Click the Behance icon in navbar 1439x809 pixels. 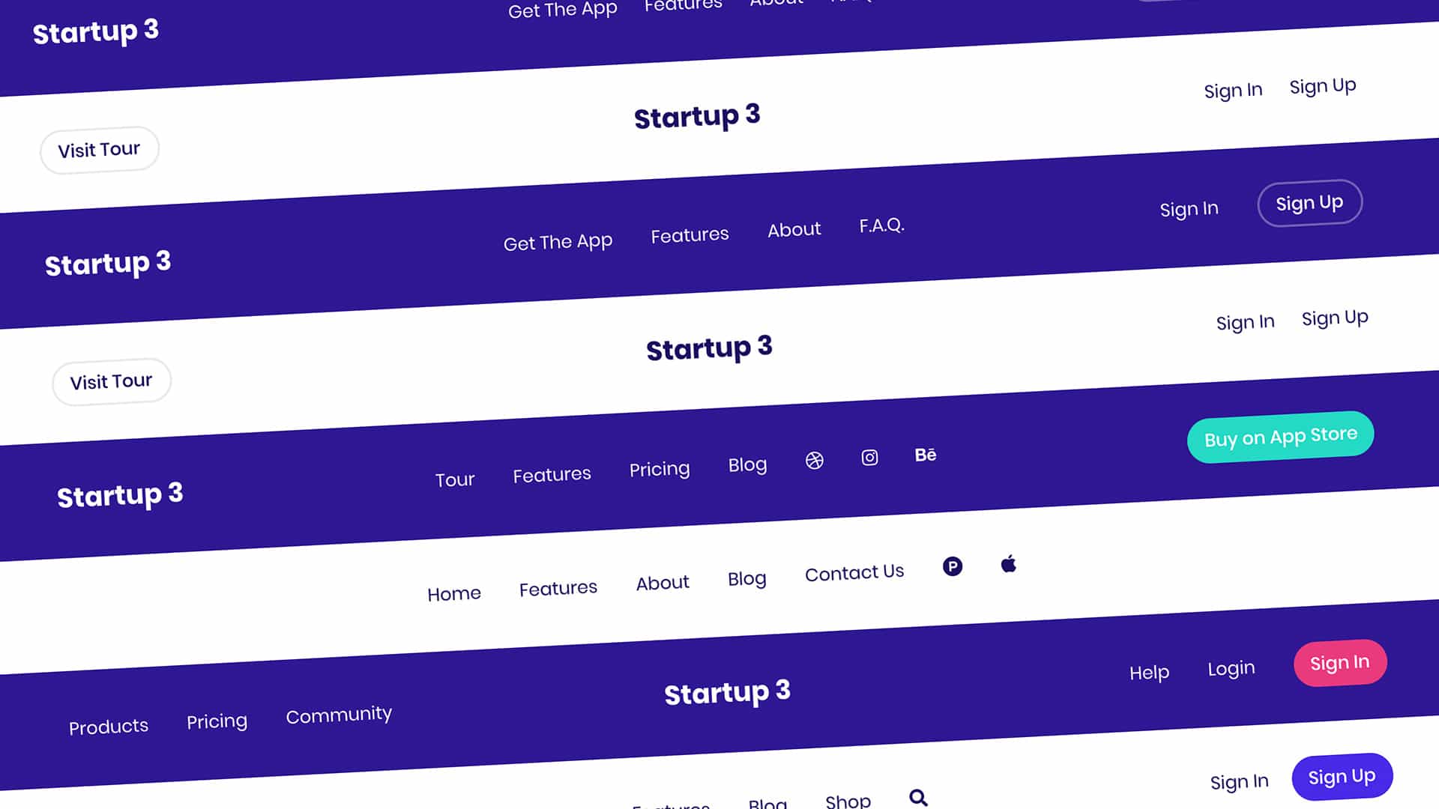[923, 455]
